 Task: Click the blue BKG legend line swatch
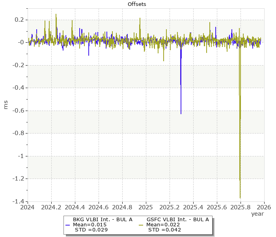click(67, 225)
